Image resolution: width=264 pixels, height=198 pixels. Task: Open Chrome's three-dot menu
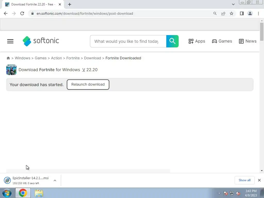(258, 13)
